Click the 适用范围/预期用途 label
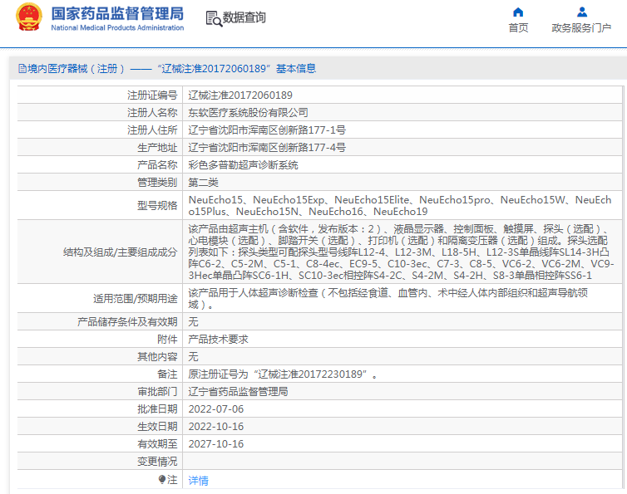 [136, 298]
